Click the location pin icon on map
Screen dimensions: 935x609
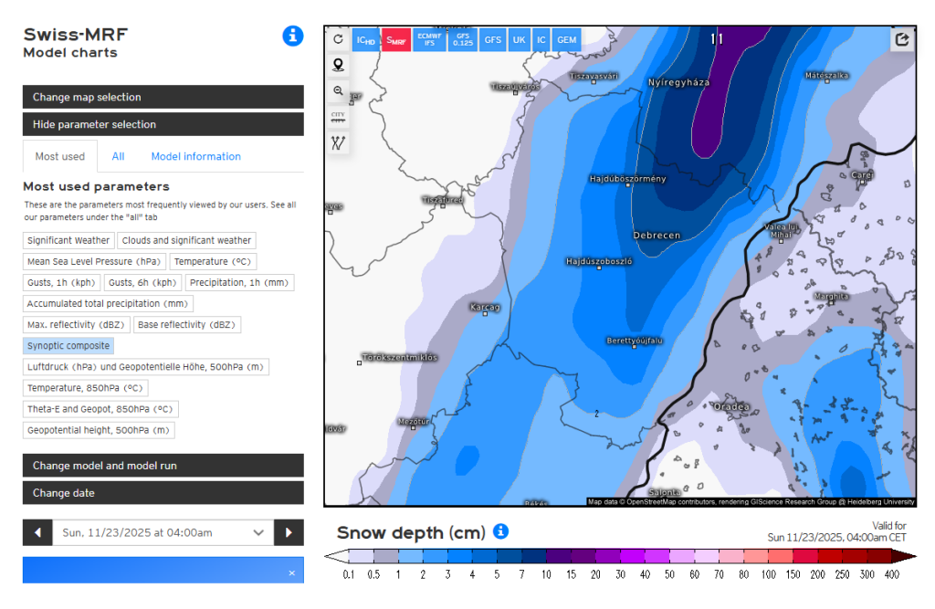(x=338, y=65)
